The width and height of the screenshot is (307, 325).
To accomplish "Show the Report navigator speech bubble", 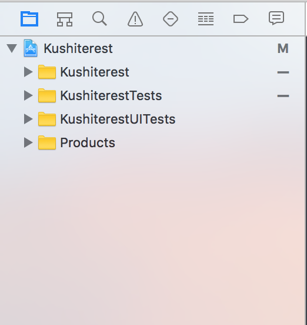I will coord(276,18).
